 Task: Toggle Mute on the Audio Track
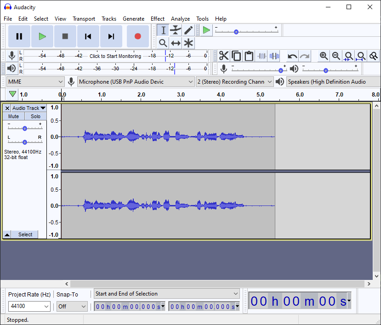click(x=14, y=116)
